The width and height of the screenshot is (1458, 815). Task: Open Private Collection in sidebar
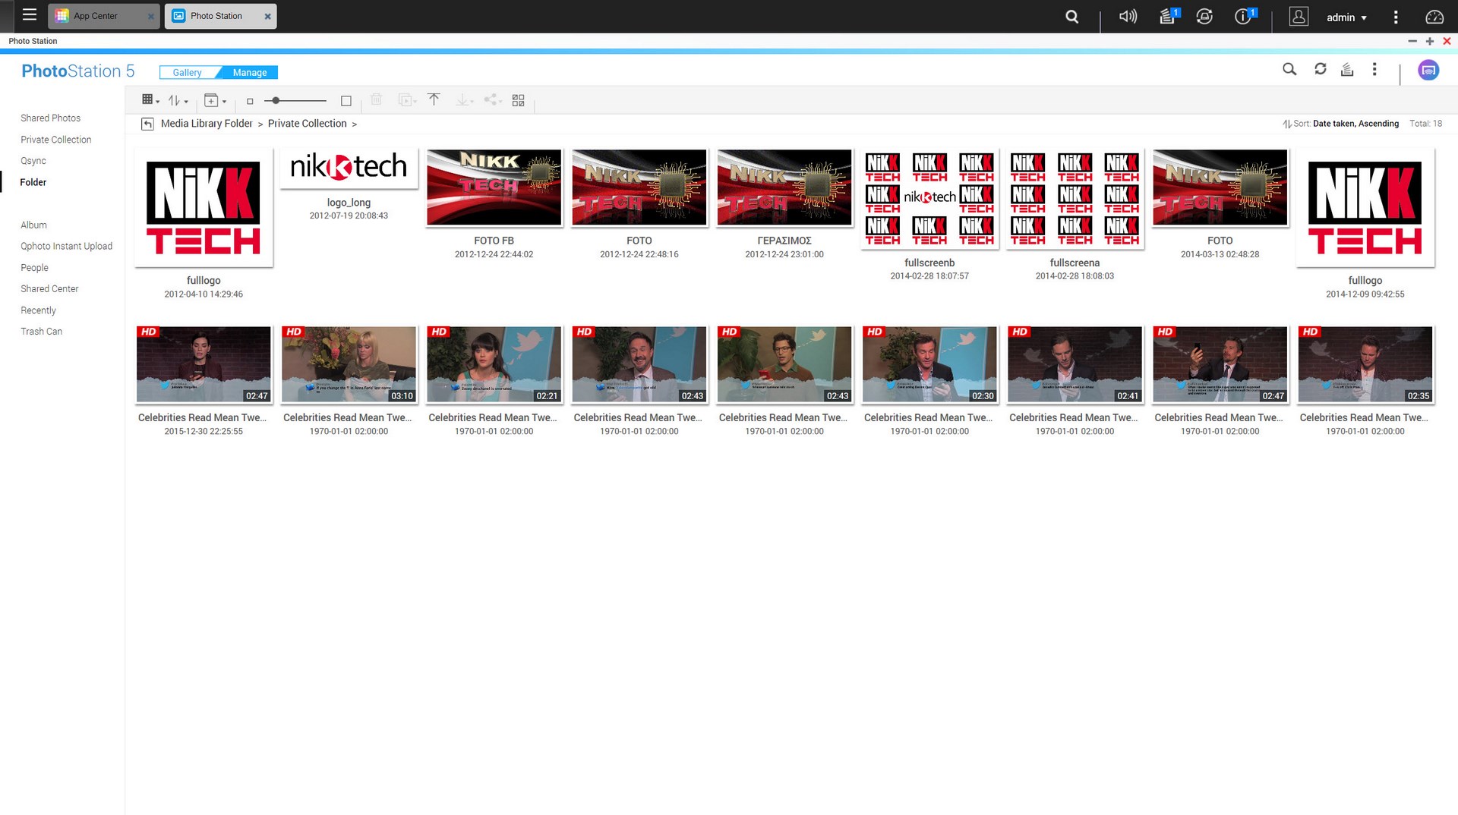56,140
